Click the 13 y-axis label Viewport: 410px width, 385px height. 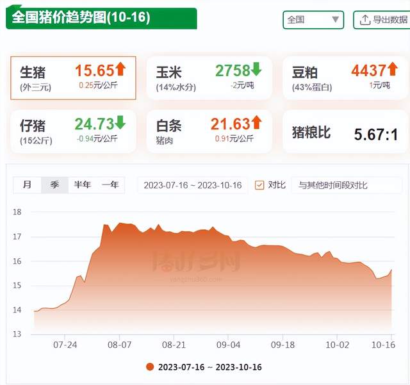pos(17,334)
